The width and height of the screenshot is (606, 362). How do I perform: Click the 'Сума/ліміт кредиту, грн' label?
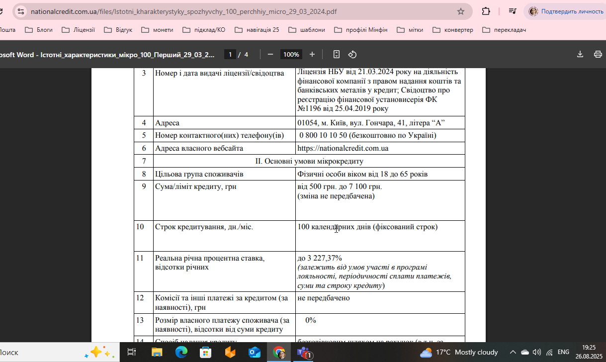tap(195, 187)
